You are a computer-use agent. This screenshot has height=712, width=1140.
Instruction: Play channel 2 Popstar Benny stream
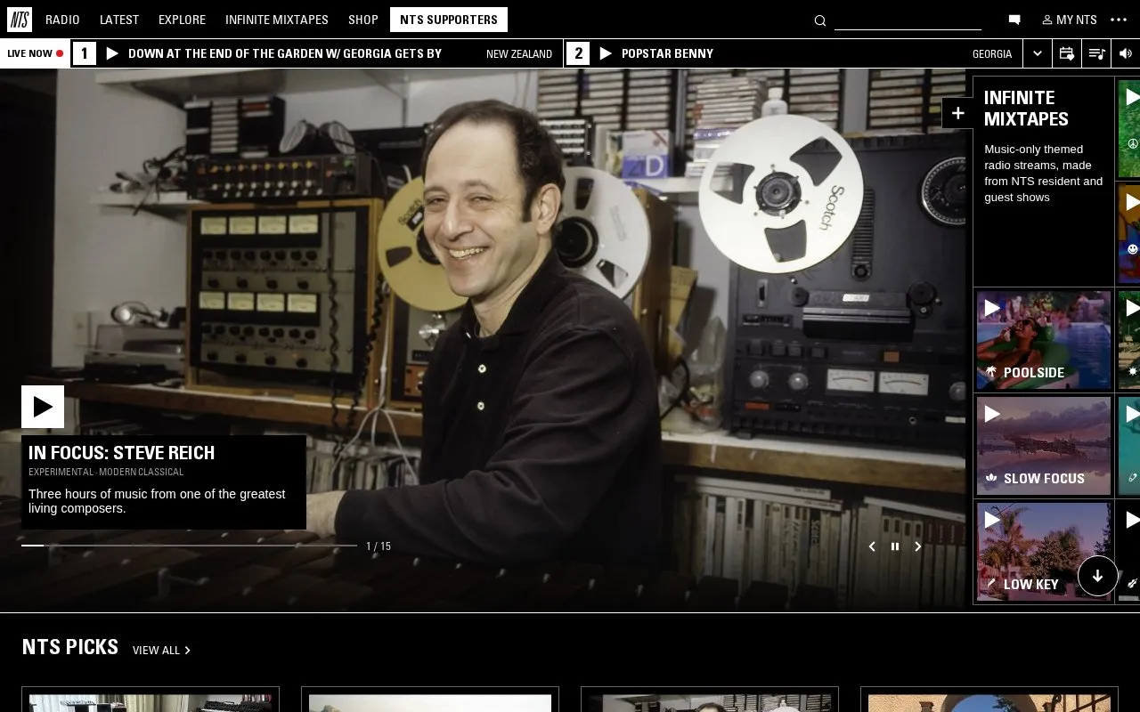[x=606, y=53]
